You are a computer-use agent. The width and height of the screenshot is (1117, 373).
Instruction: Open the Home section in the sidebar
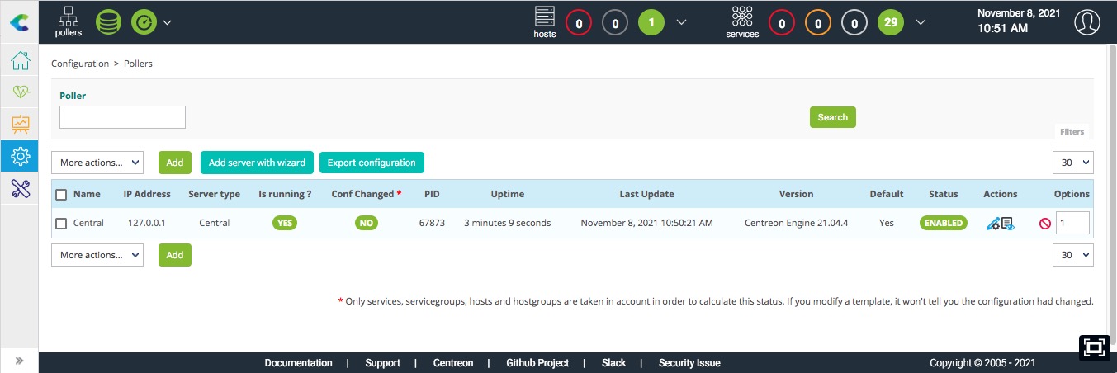pyautogui.click(x=20, y=60)
